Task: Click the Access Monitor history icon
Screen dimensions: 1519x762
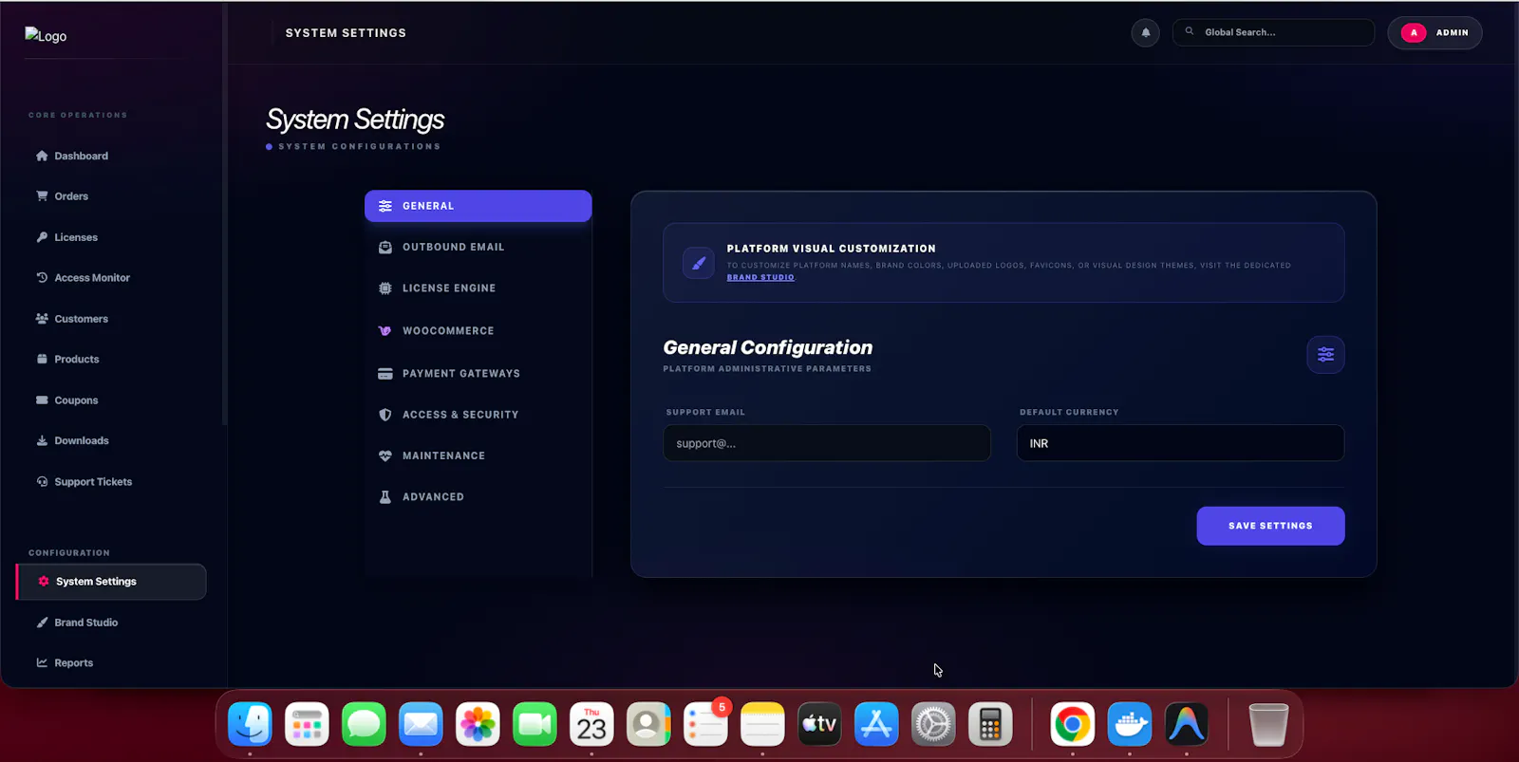Action: pyautogui.click(x=42, y=278)
